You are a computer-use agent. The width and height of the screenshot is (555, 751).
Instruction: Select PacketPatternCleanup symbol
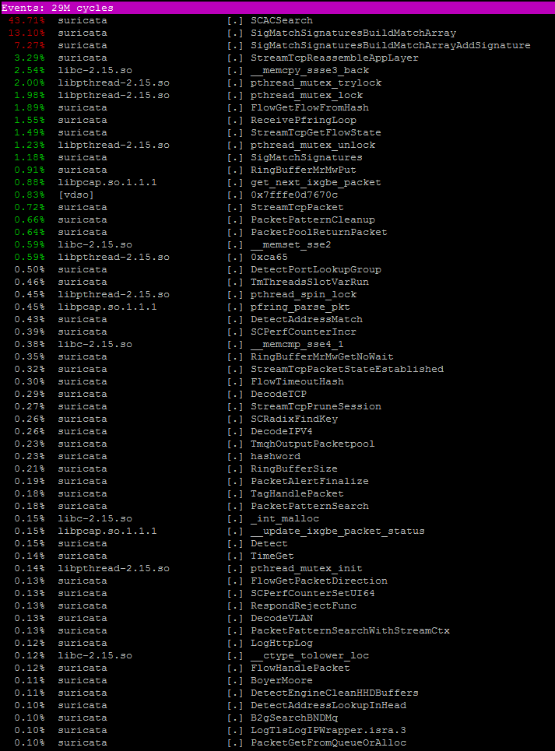point(313,219)
